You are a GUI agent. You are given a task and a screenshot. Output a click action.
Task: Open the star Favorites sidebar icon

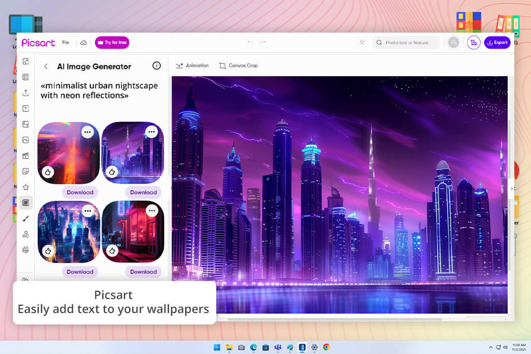[26, 187]
